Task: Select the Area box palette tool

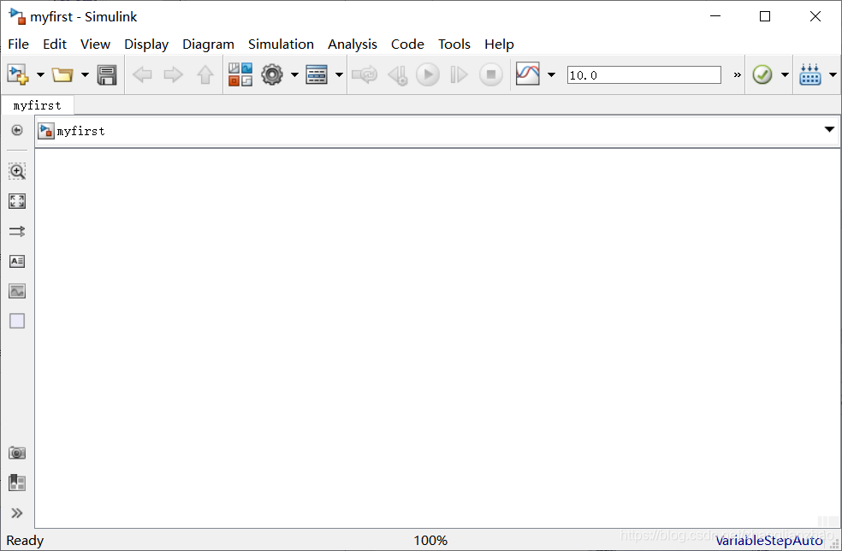Action: click(x=17, y=321)
